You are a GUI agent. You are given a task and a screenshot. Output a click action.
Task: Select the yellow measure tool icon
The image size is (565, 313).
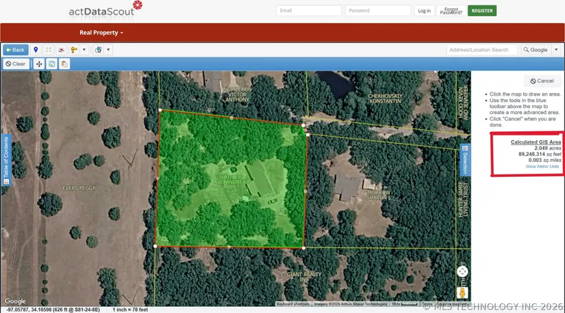coord(74,50)
